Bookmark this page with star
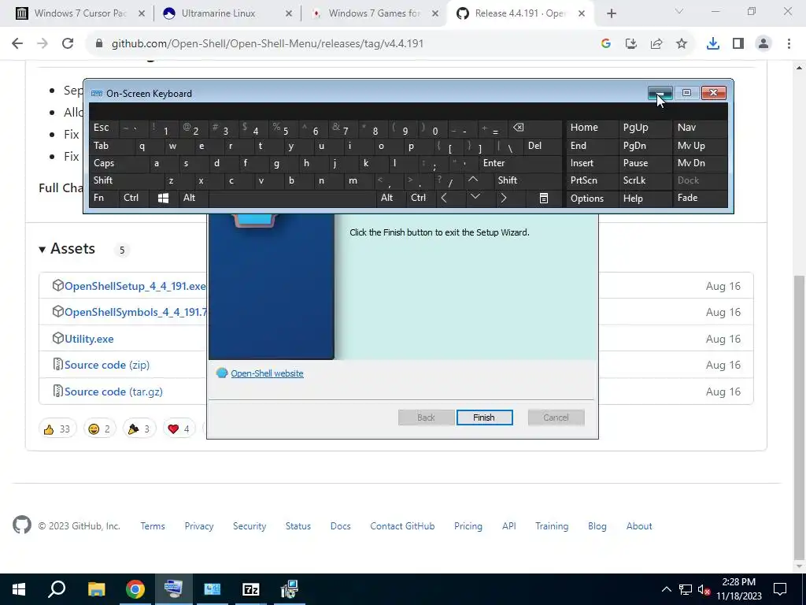The height and width of the screenshot is (605, 806). (682, 44)
